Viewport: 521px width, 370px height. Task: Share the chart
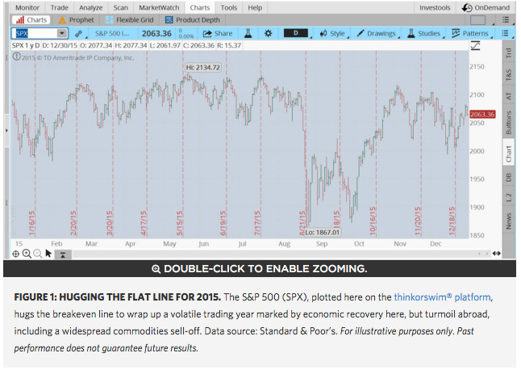tap(217, 33)
